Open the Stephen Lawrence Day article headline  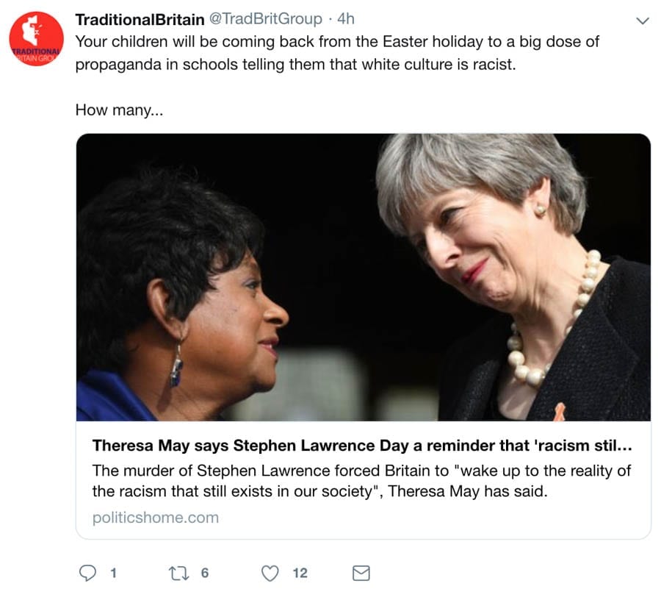361,446
